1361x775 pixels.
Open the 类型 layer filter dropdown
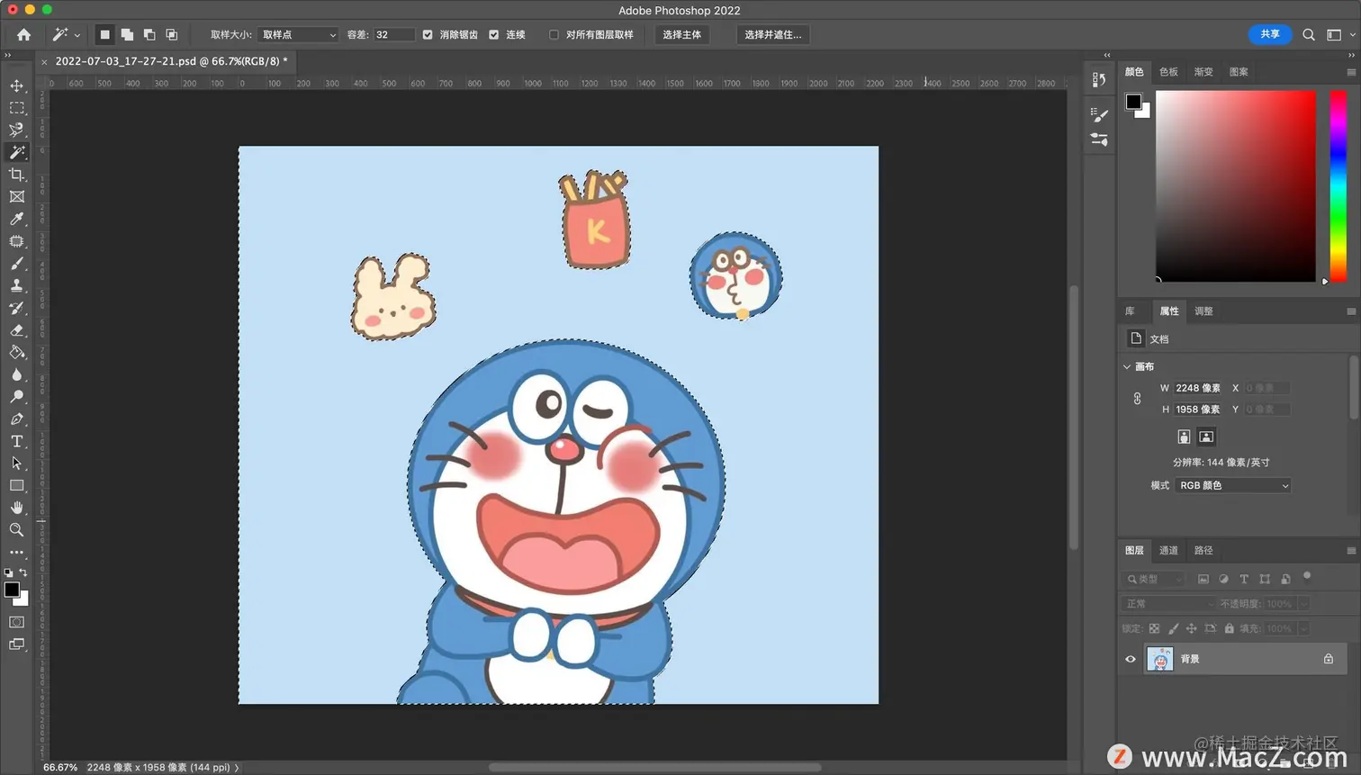tap(1153, 579)
